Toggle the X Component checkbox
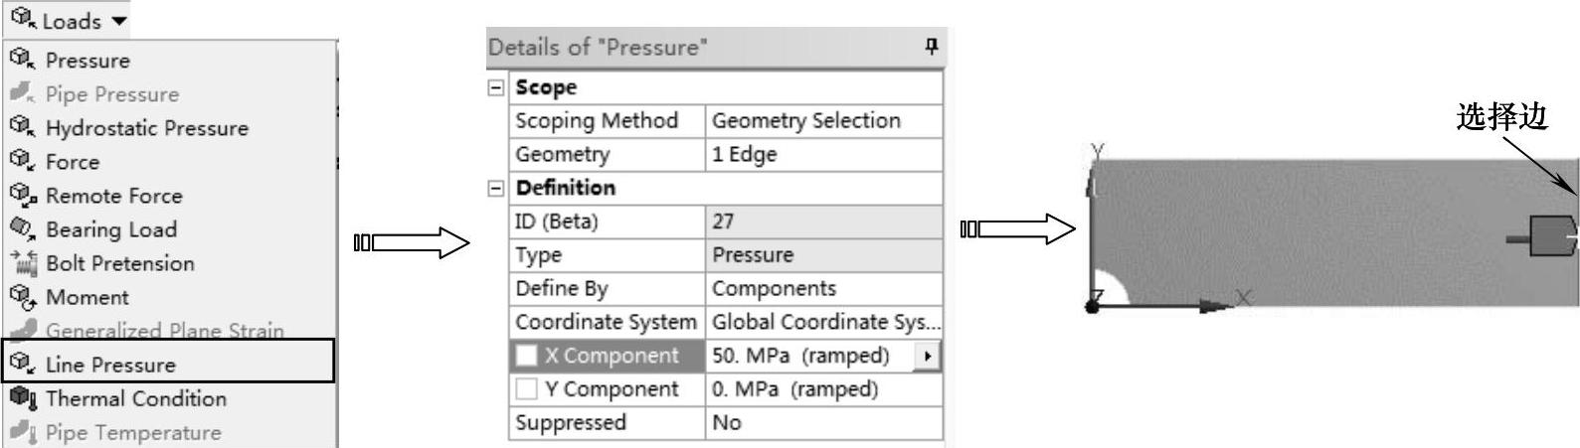This screenshot has width=1580, height=448. tap(527, 355)
